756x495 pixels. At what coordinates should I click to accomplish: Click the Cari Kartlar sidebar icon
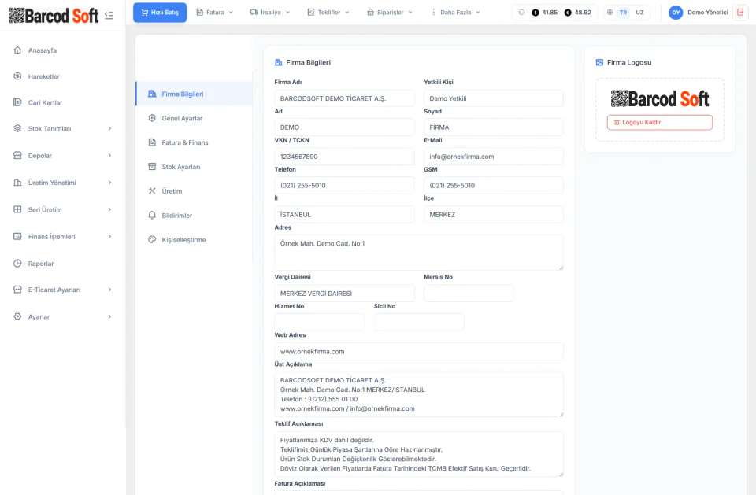coord(18,102)
